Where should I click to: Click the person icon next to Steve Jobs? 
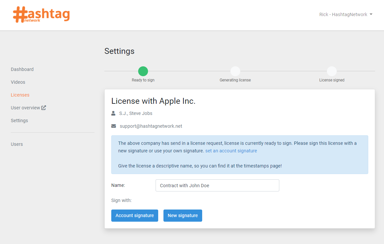click(113, 113)
